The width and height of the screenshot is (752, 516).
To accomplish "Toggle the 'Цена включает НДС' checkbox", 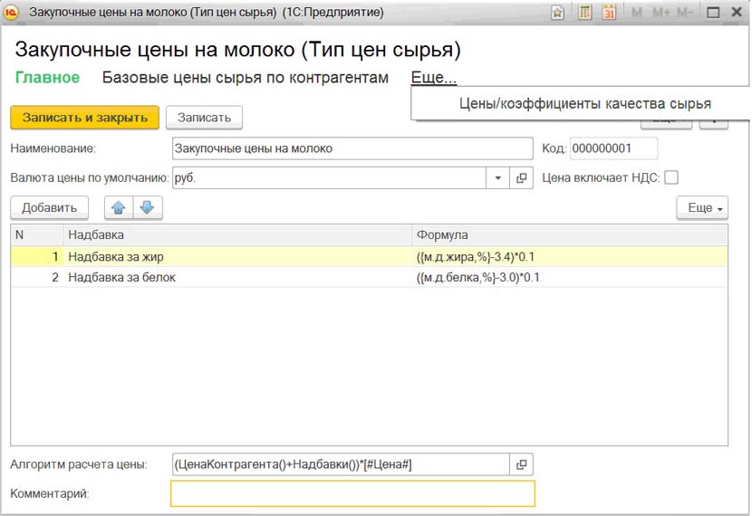I will [x=671, y=178].
